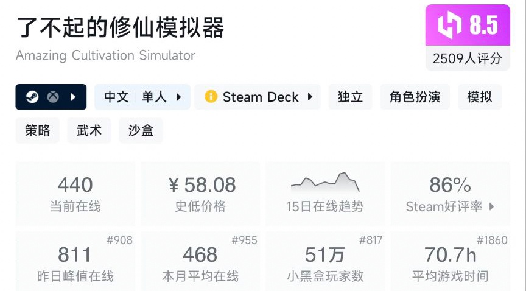526x291 pixels.
Task: Select the 模拟 tag
Action: [x=479, y=97]
